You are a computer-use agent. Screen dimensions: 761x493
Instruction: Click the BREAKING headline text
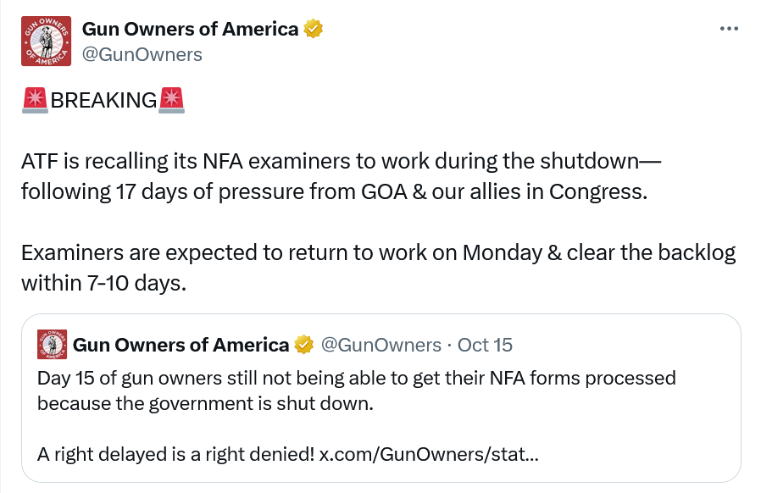click(x=103, y=100)
